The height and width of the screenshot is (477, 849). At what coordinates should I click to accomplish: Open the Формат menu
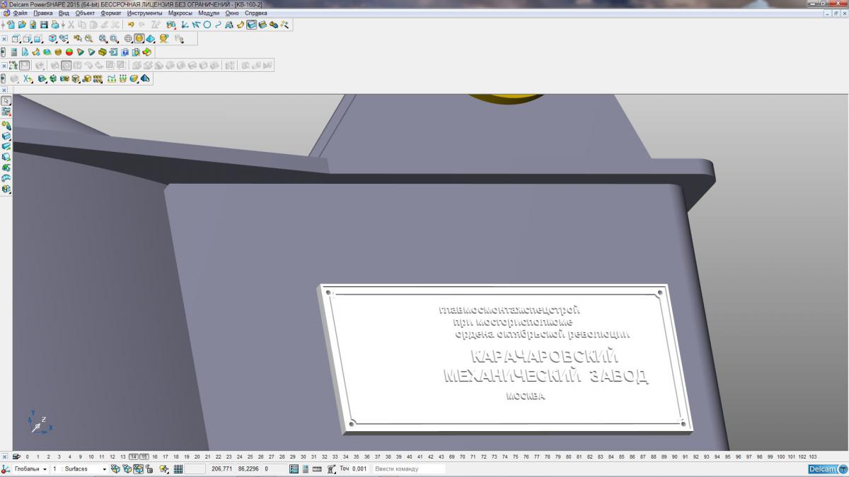[111, 13]
